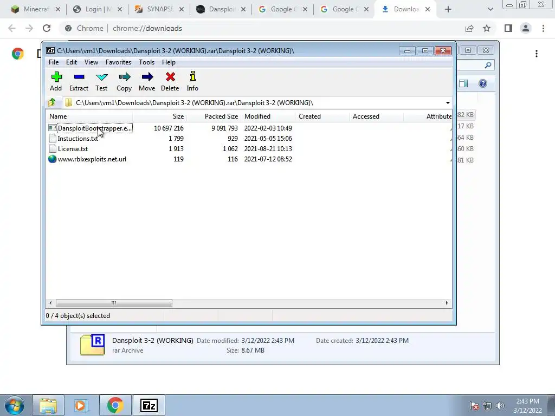555x416 pixels.
Task: Switch to Chrome from the taskbar
Action: 115,405
